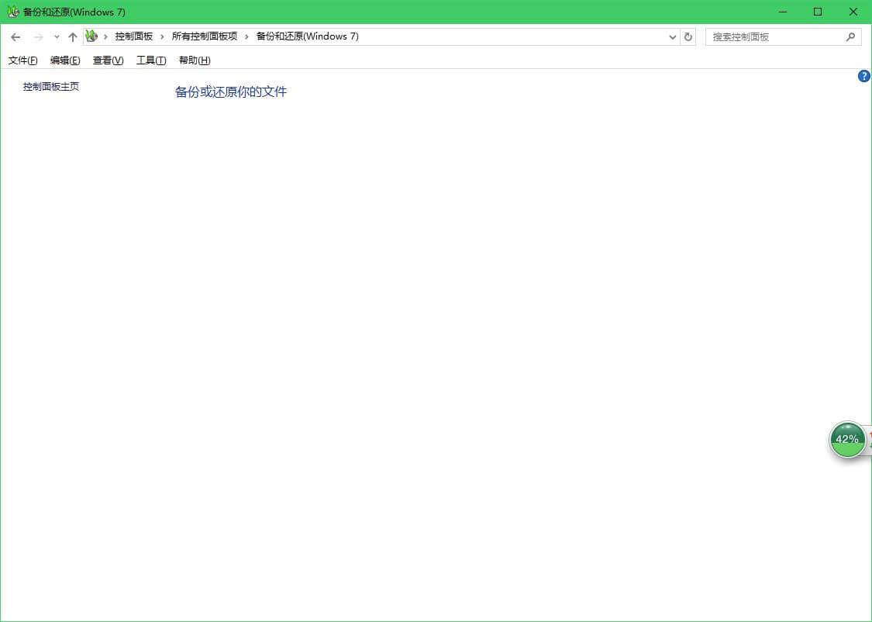Refresh the Backup and Restore page

(x=688, y=36)
